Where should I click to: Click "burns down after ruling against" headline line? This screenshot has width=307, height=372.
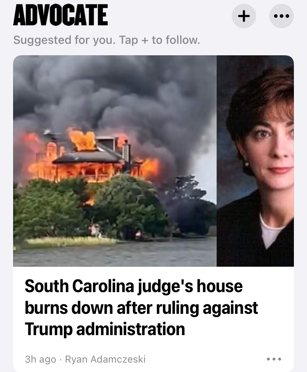141,308
